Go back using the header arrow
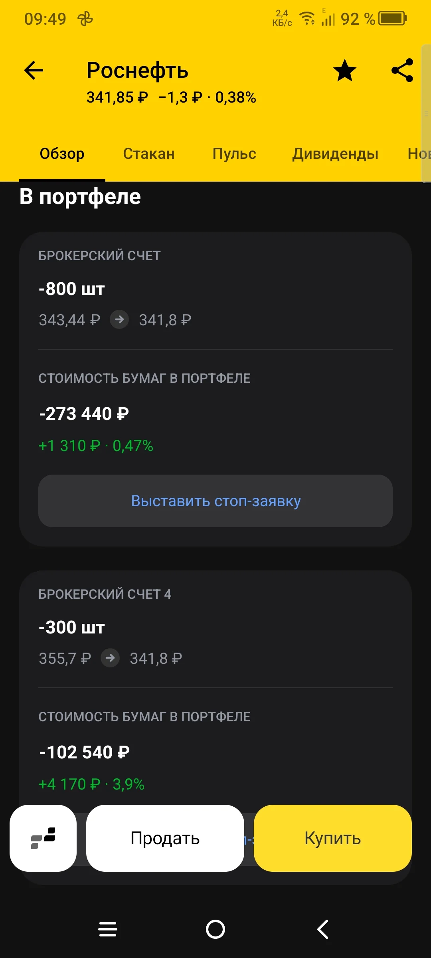This screenshot has height=958, width=431. (x=34, y=71)
